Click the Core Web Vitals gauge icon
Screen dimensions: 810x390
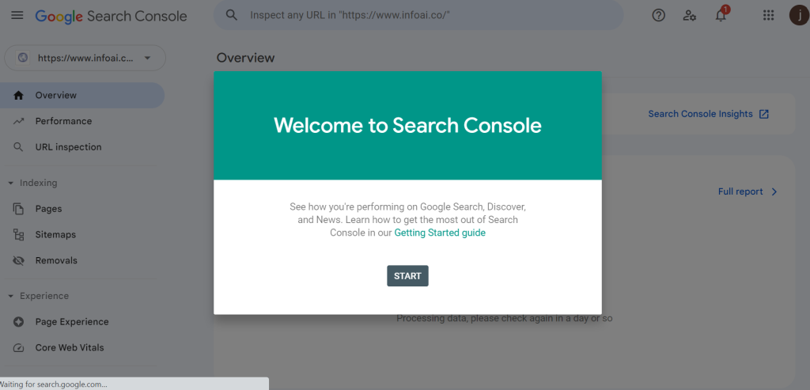tap(19, 347)
